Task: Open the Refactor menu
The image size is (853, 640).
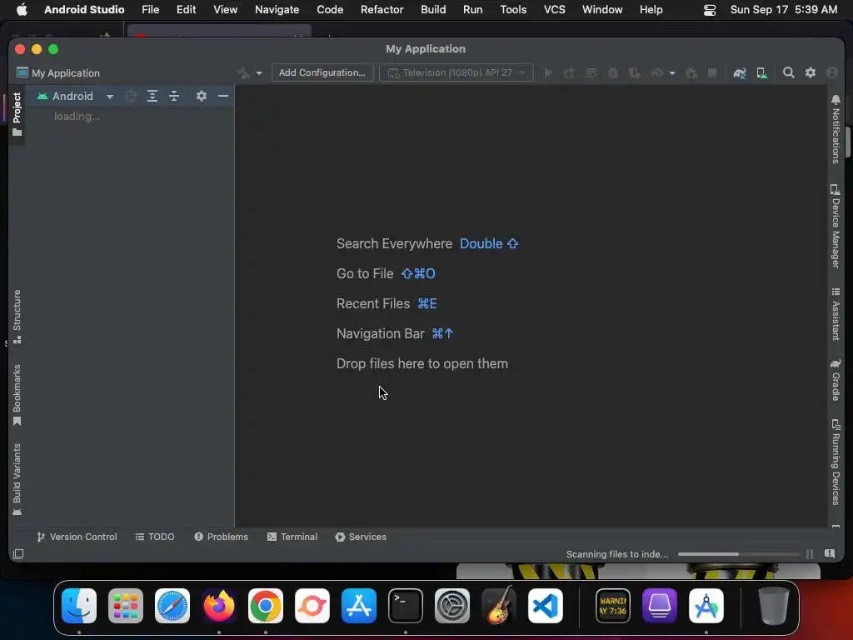Action: [x=382, y=10]
